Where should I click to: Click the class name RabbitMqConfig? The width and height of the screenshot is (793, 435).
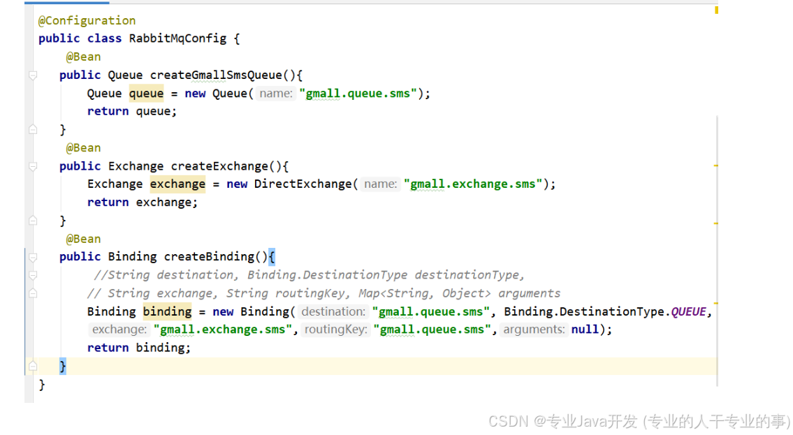click(177, 38)
